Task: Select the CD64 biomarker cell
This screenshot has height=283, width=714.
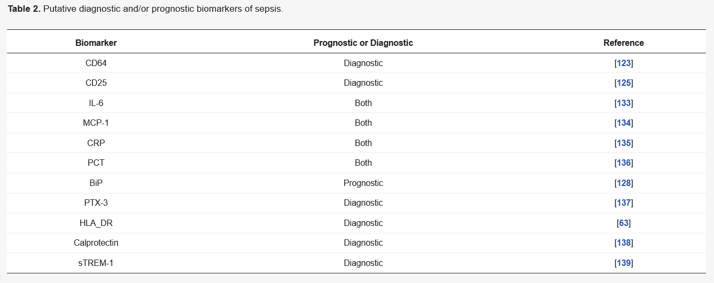Action: [x=96, y=63]
